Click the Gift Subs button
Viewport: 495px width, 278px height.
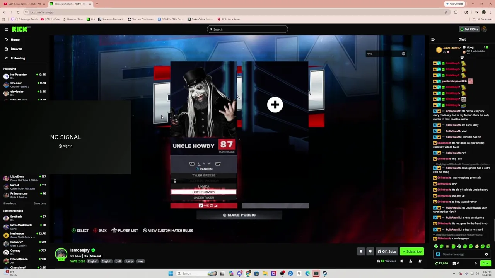387,251
